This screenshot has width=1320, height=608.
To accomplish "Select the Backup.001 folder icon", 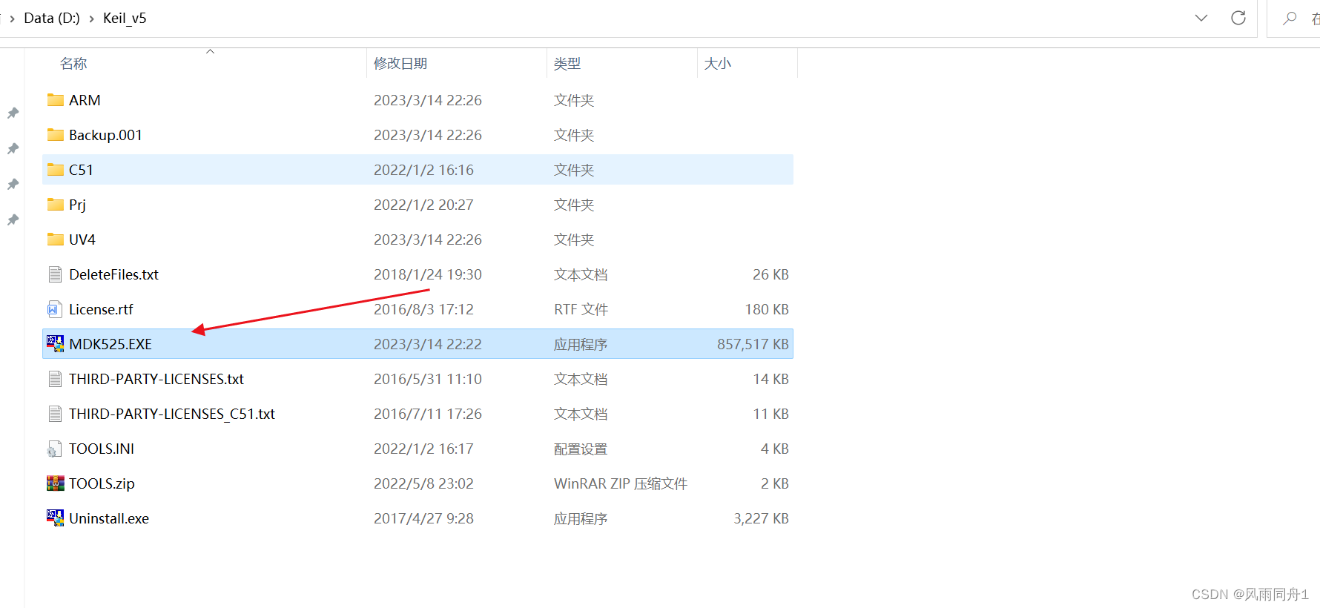I will (x=55, y=135).
